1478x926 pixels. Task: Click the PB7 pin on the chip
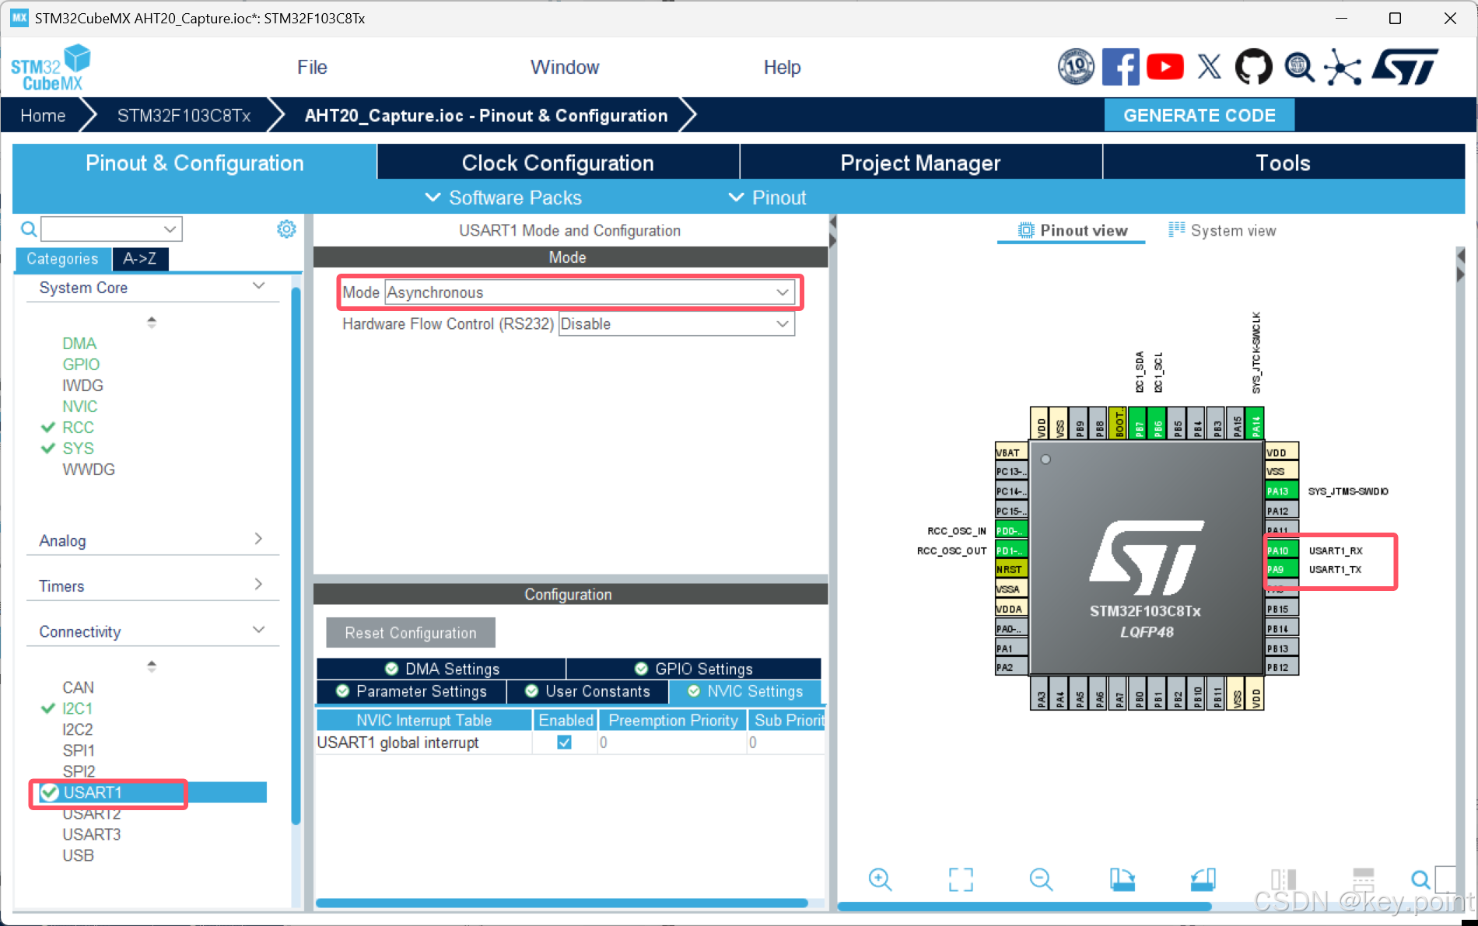tap(1139, 424)
